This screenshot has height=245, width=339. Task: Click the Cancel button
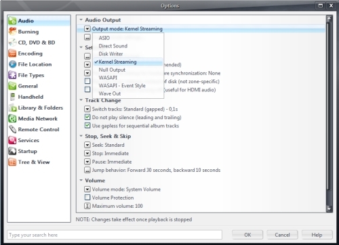(282, 235)
